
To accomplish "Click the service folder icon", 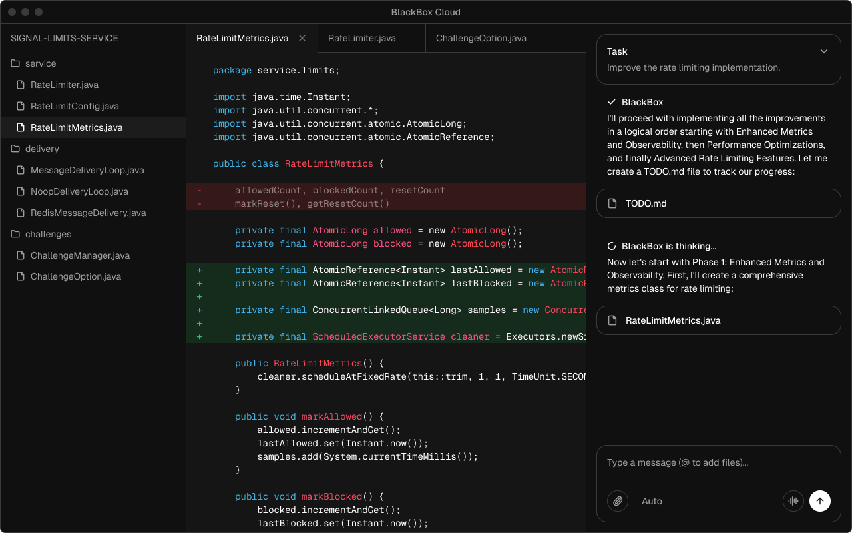I will point(15,63).
